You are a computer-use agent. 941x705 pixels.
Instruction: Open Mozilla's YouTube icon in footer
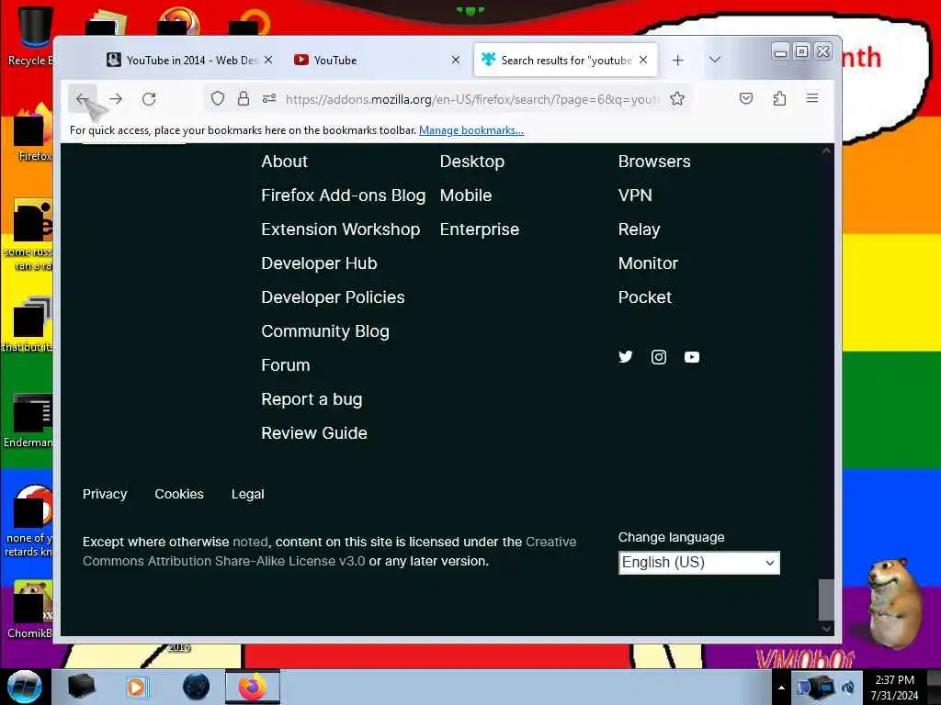coord(691,357)
